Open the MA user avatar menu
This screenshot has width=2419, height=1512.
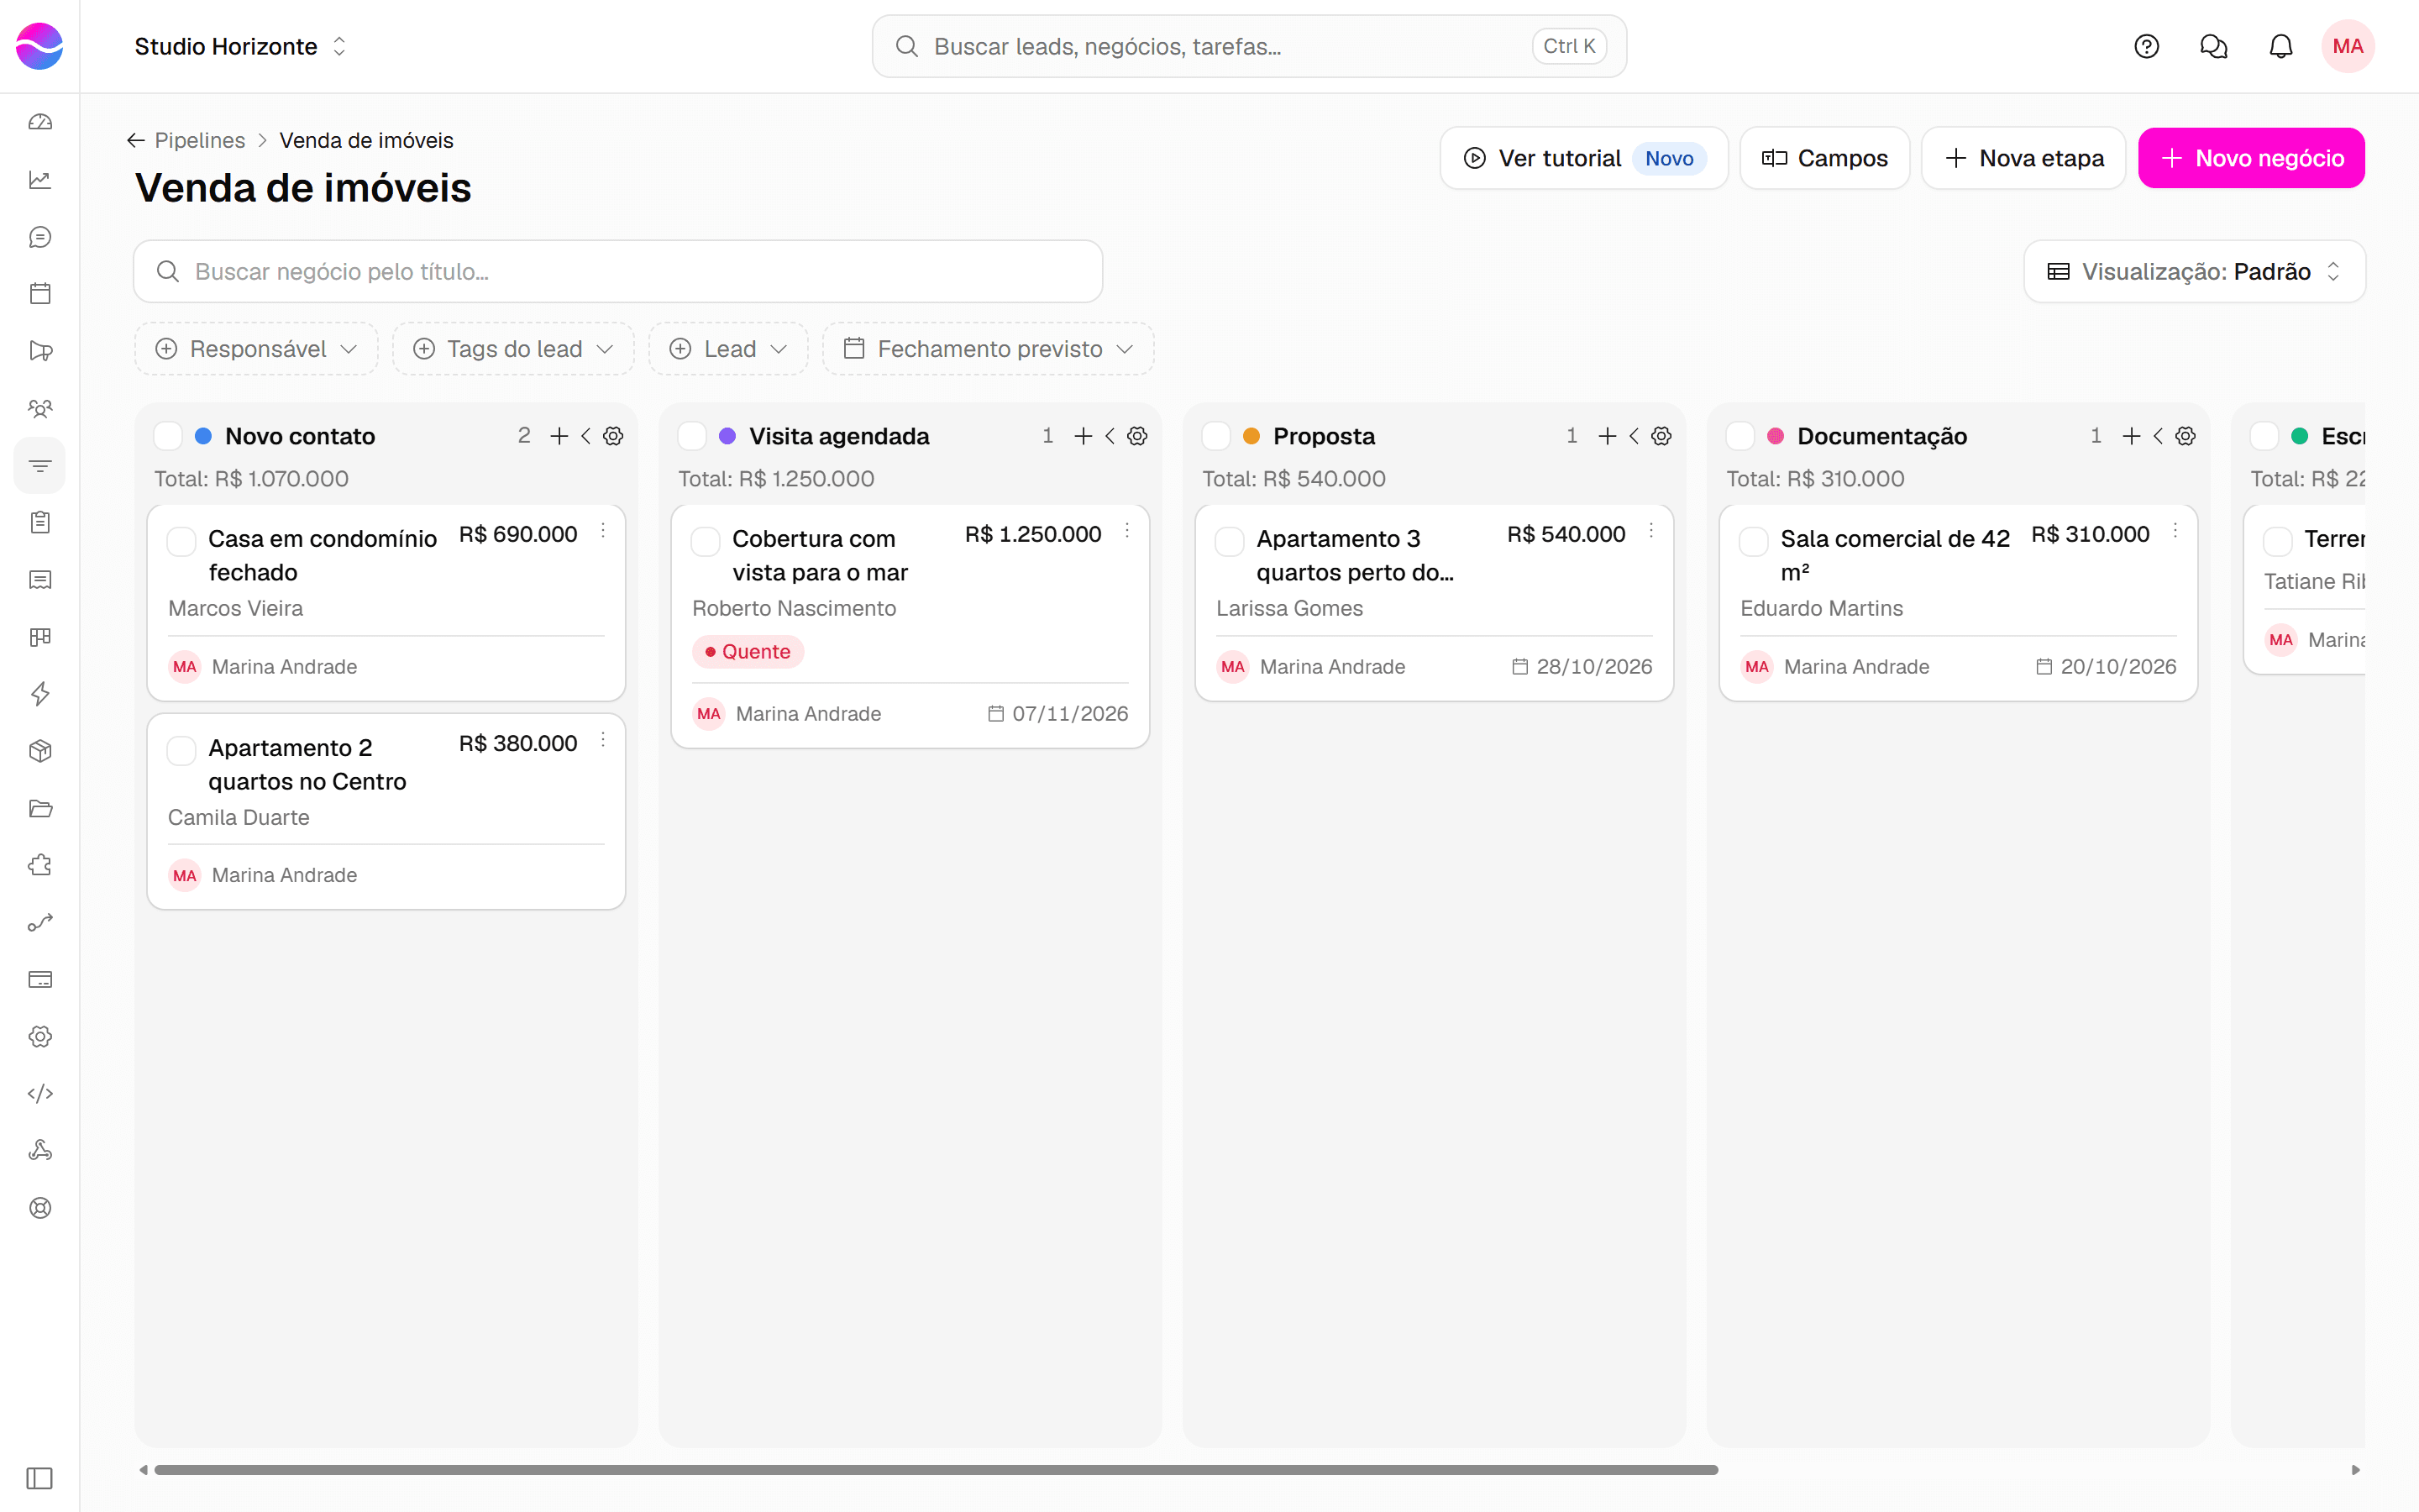2347,46
